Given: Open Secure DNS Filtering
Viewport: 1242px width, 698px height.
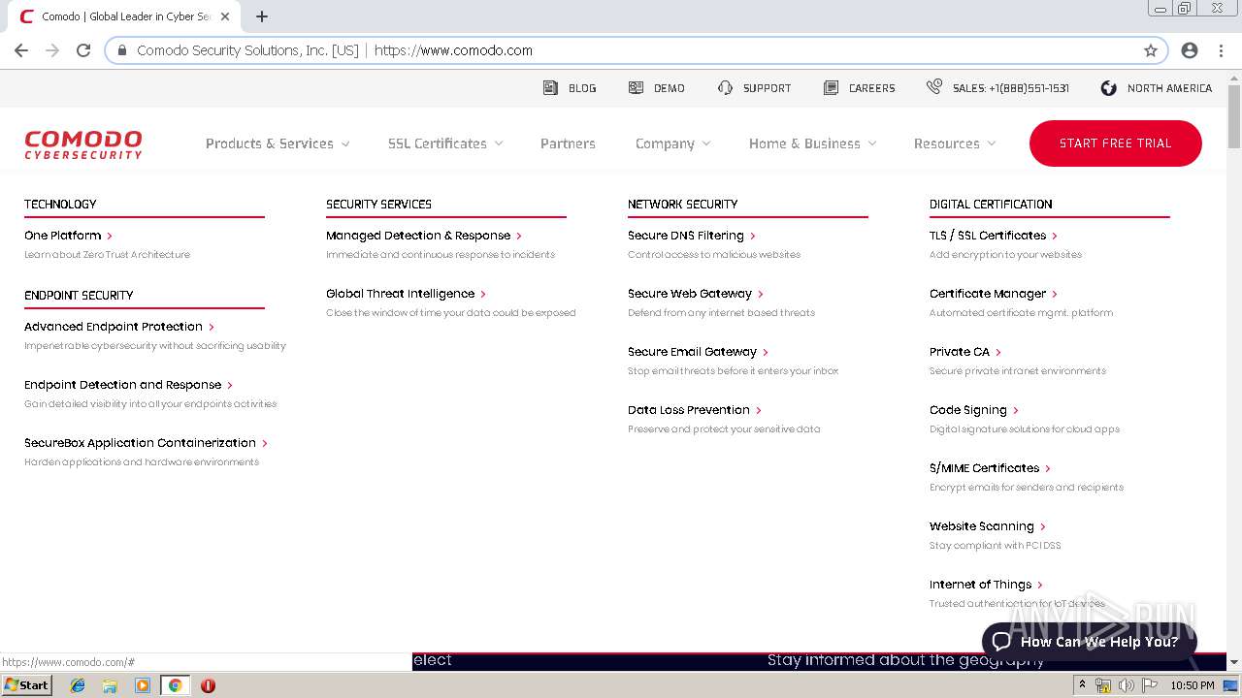Looking at the screenshot, I should tap(686, 236).
